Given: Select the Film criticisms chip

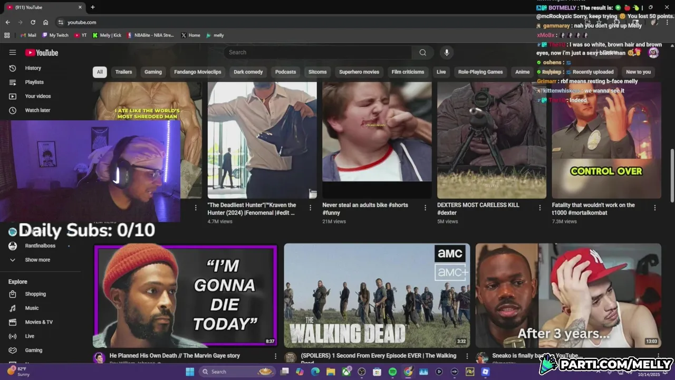Looking at the screenshot, I should 408,72.
